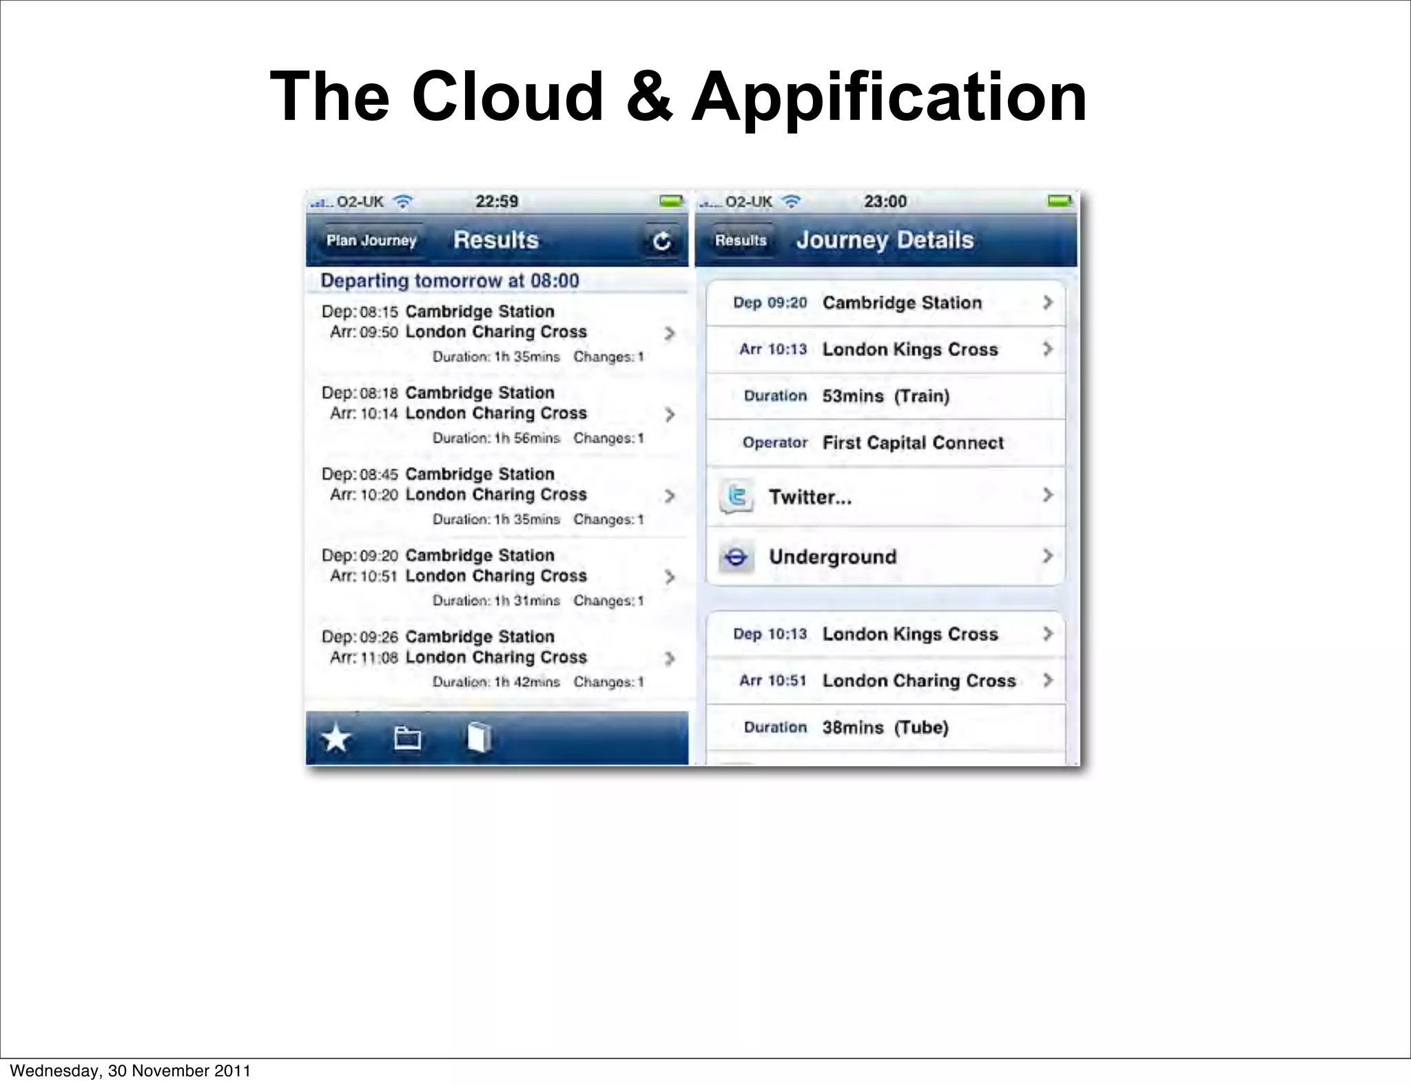Select slide title 'The Cloud & Appification'

(679, 96)
